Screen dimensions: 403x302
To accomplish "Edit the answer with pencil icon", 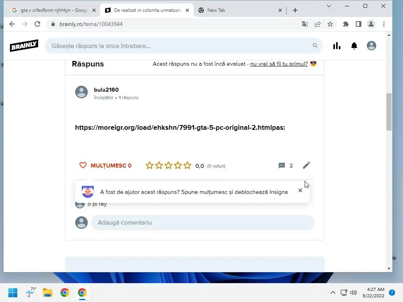I will pos(306,166).
